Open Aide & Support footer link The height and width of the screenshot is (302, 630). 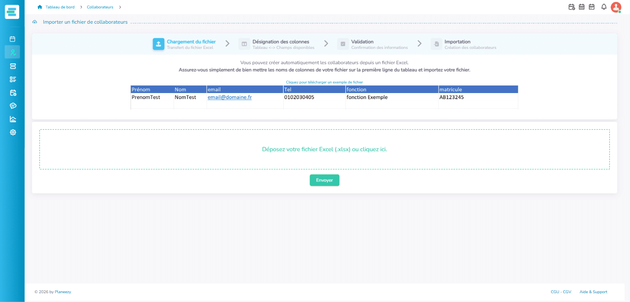(x=593, y=292)
